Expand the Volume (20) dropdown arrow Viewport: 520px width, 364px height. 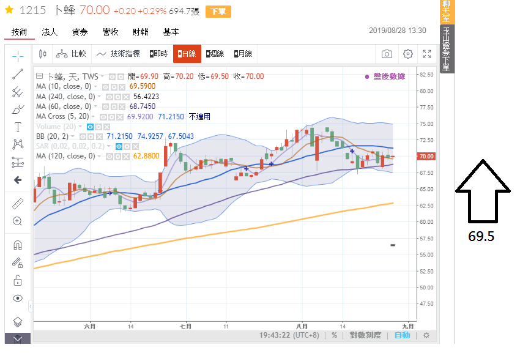coord(80,127)
